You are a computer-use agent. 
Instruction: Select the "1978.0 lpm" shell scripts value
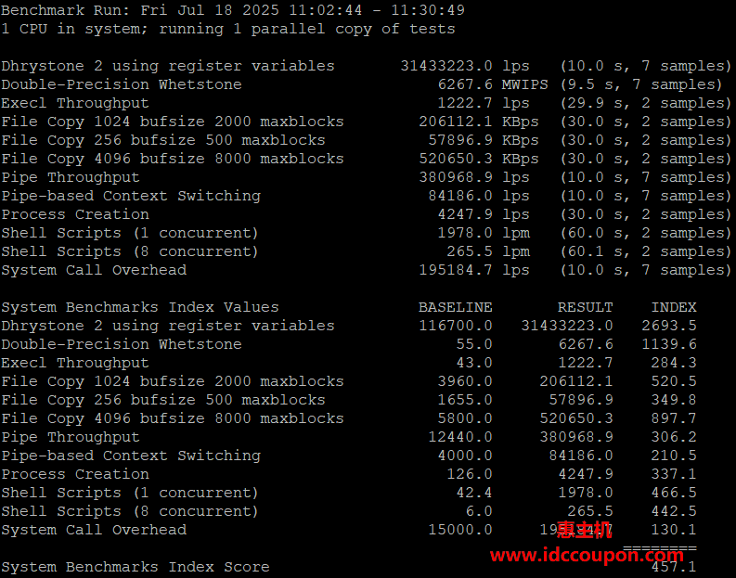coord(484,233)
